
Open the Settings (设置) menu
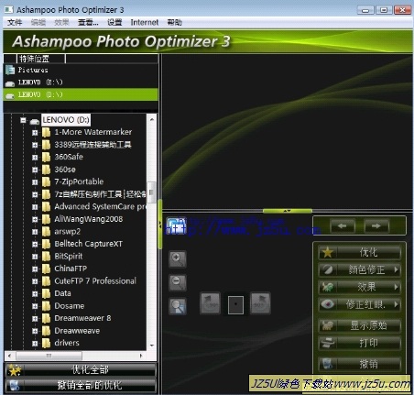[114, 22]
